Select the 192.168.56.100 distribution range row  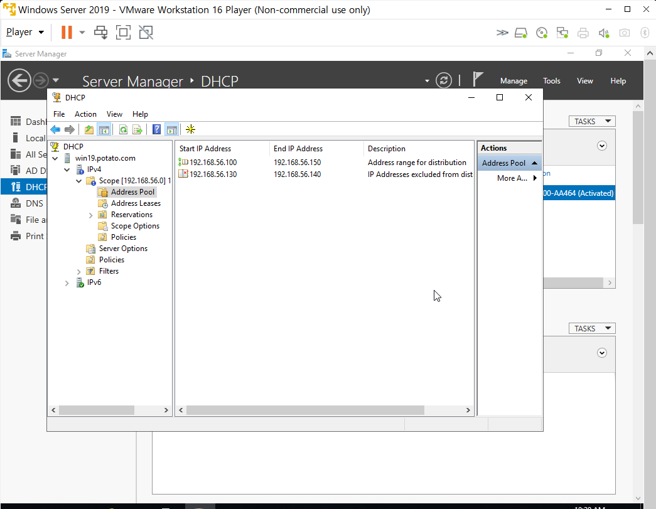tap(325, 163)
